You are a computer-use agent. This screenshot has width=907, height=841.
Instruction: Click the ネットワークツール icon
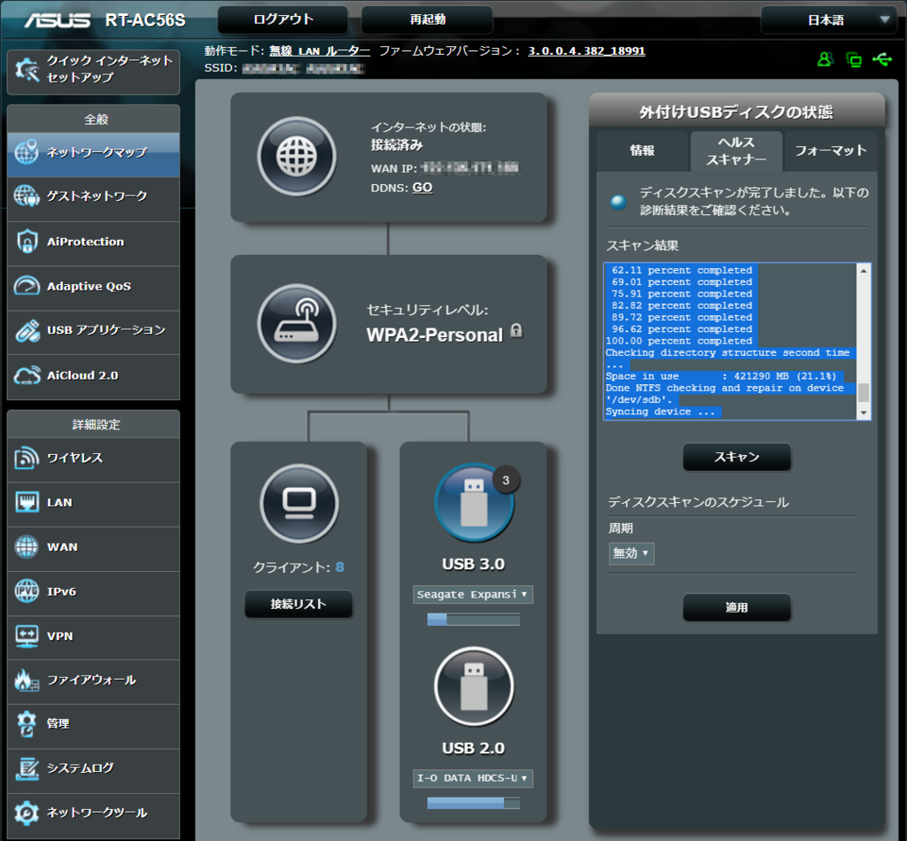(x=27, y=813)
